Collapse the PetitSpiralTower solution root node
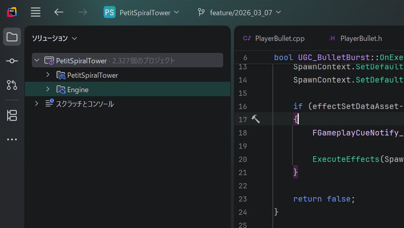The height and width of the screenshot is (228, 404). point(37,60)
